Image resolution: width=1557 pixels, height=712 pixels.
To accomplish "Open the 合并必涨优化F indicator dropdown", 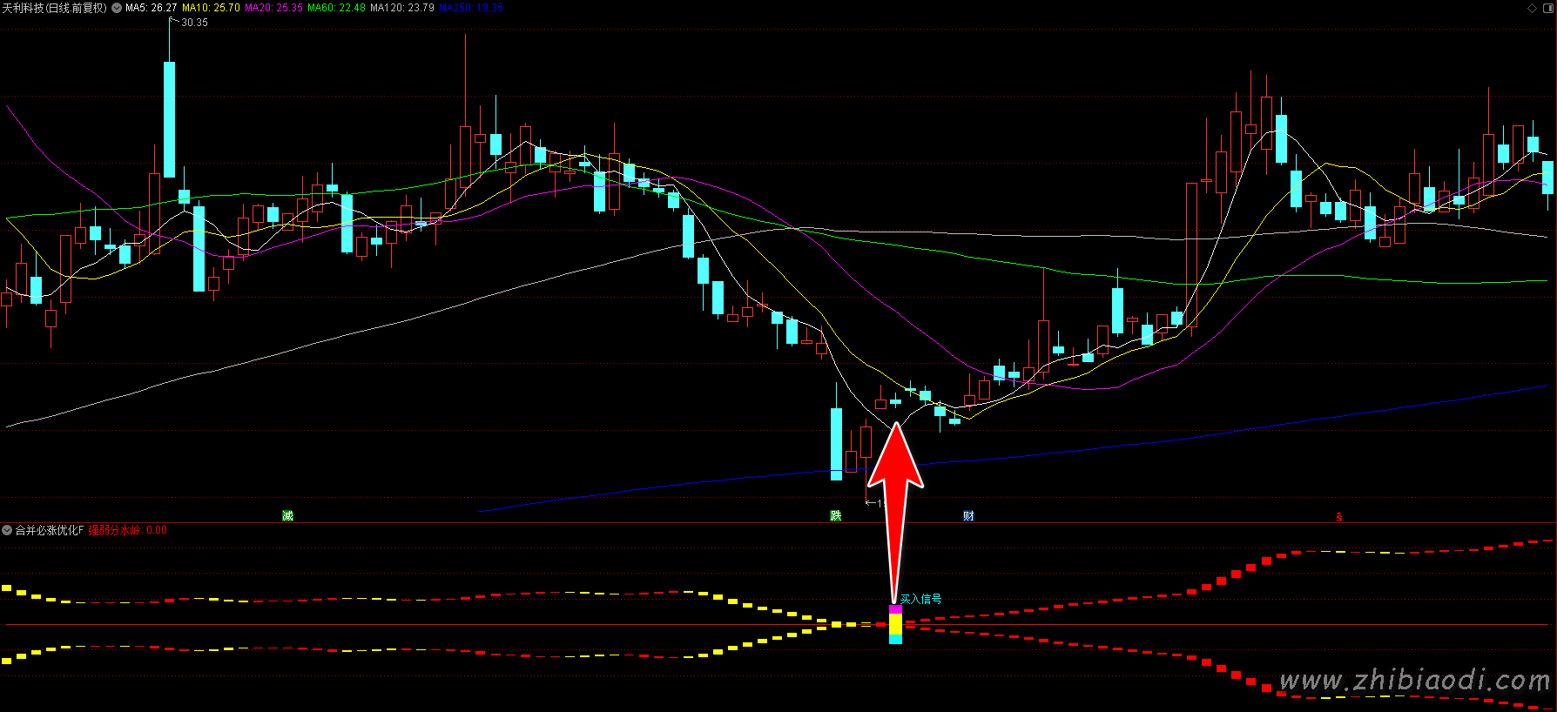I will pos(7,530).
